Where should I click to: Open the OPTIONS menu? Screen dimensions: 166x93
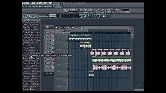(x=39, y=3)
